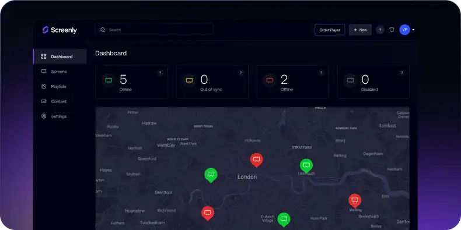Click the red map pin near Welling
Screen dimensions: 461x230
(355, 201)
